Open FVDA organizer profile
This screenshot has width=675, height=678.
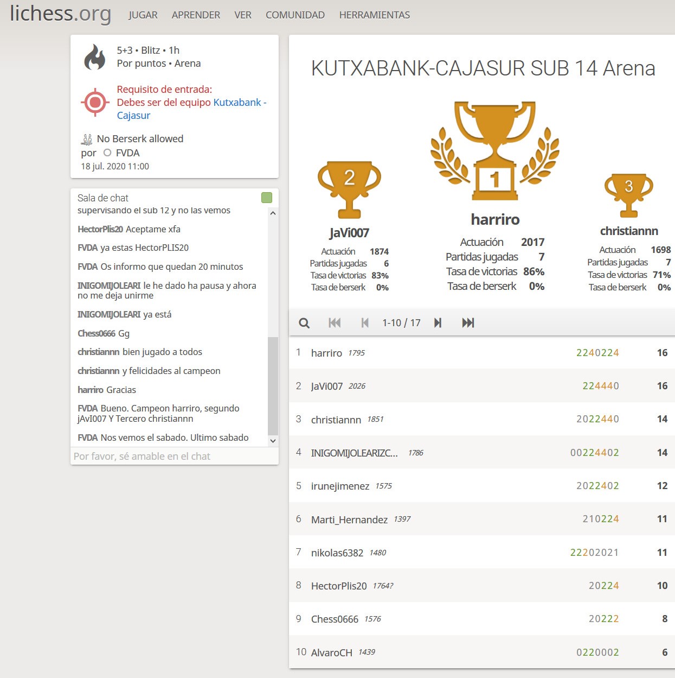(x=127, y=153)
